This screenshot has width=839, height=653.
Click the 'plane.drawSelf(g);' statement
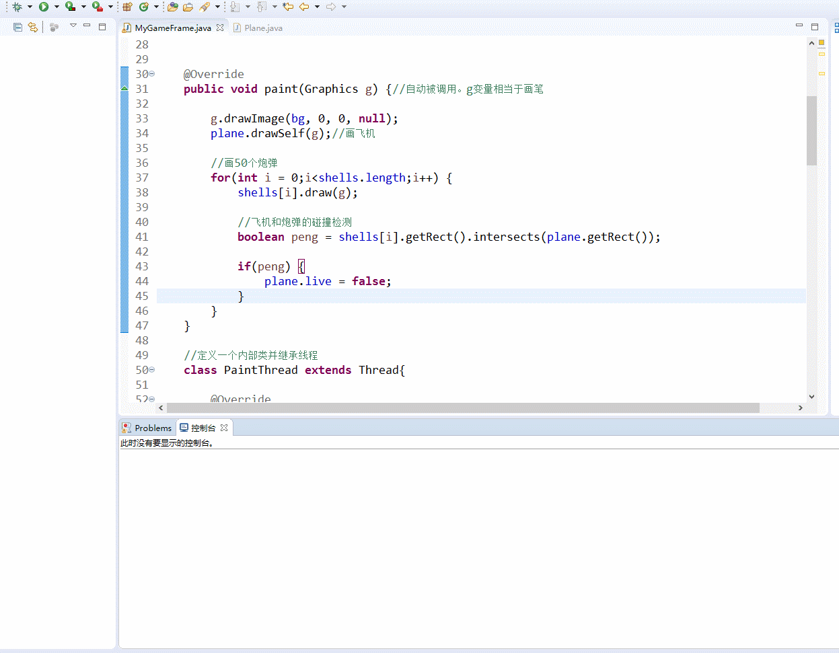click(x=270, y=133)
